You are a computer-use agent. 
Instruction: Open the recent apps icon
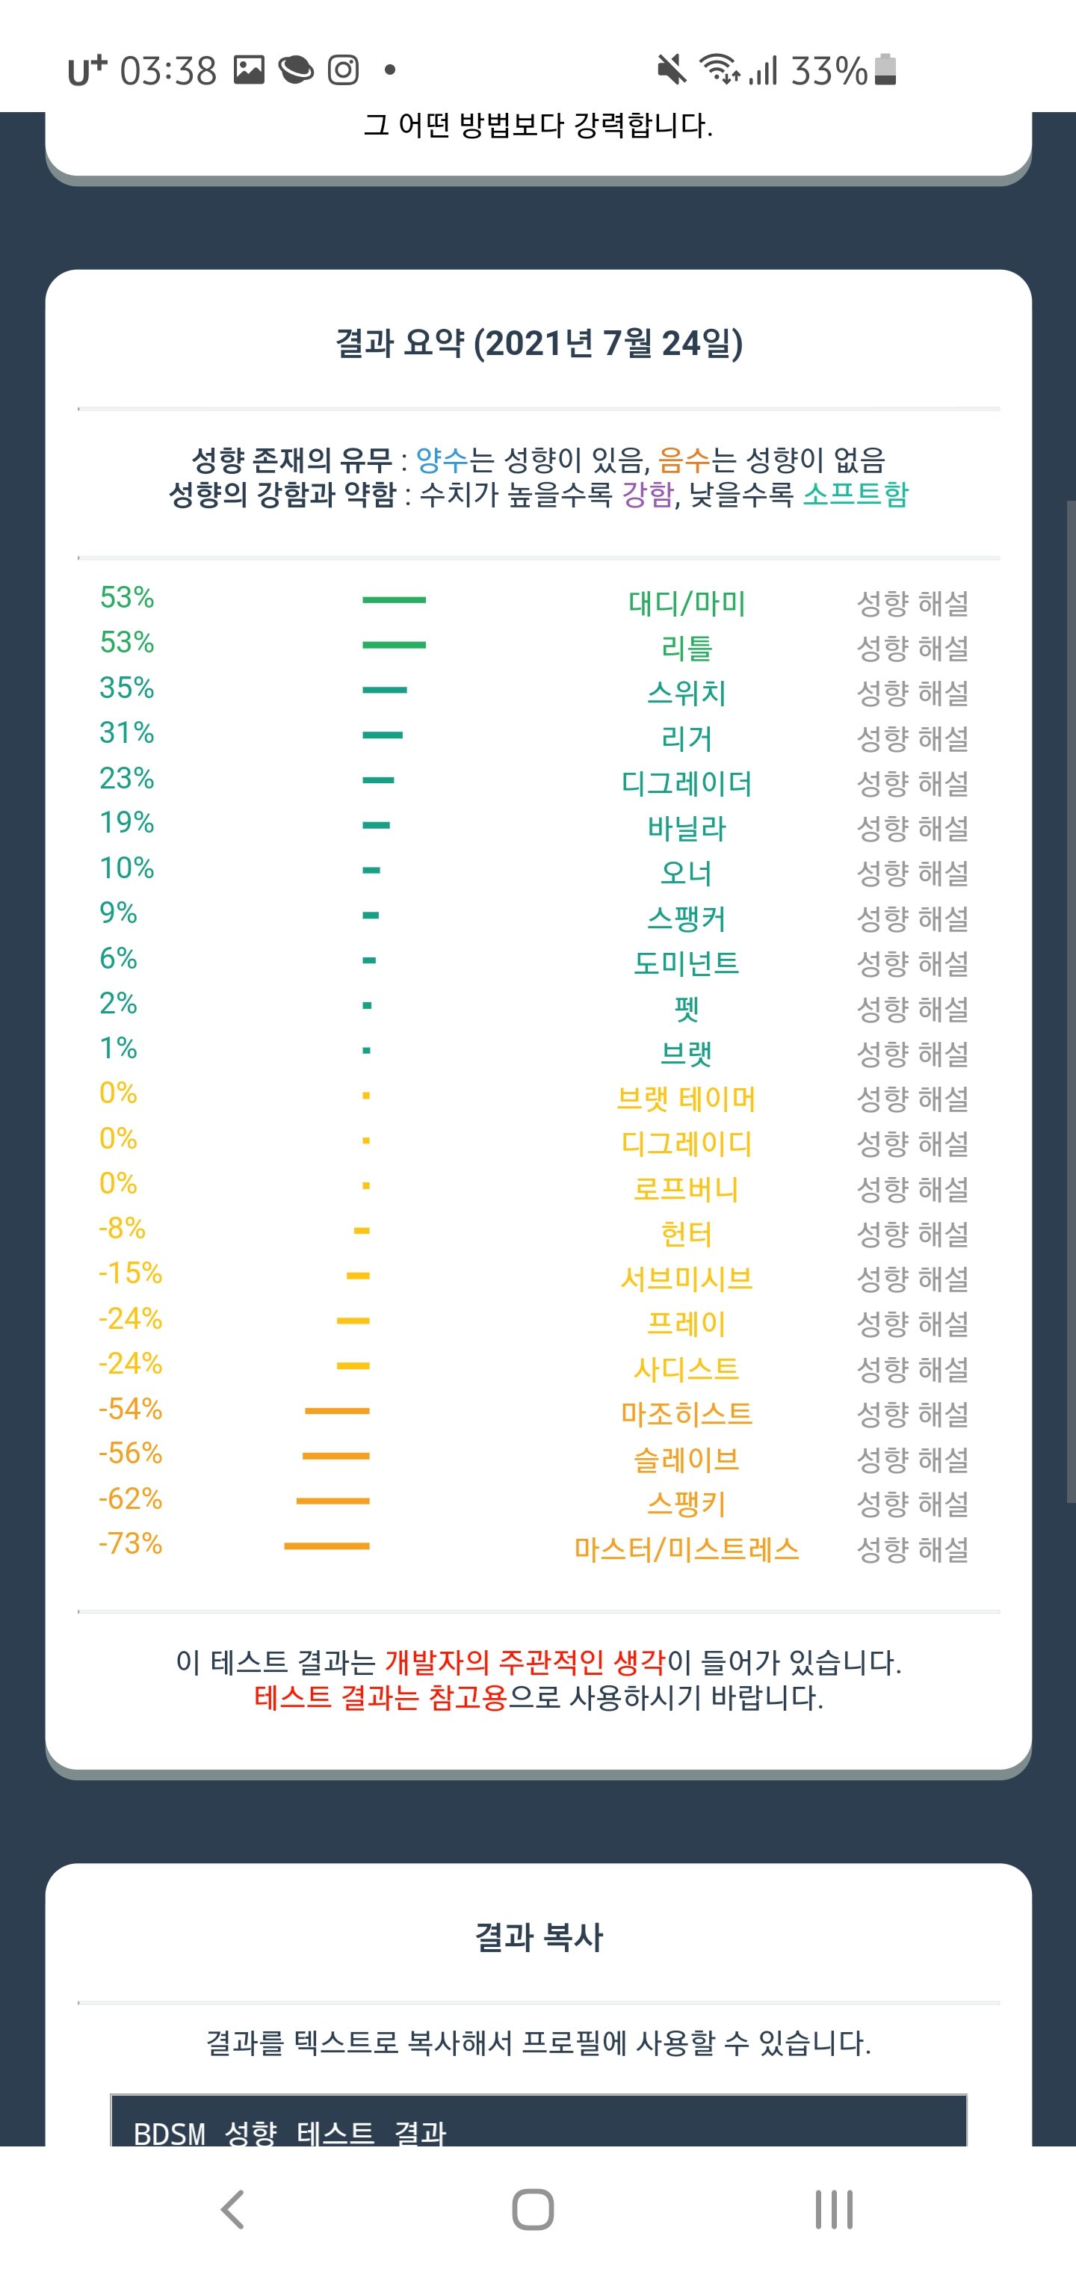click(833, 2208)
